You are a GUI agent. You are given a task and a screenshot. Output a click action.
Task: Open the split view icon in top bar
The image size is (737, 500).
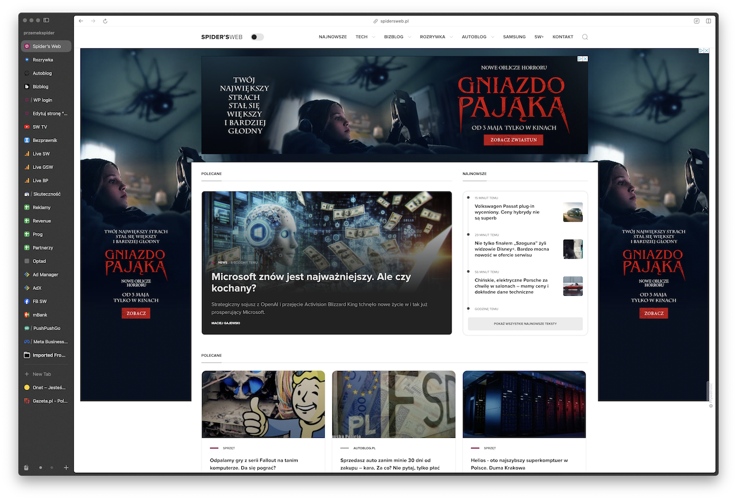[708, 21]
